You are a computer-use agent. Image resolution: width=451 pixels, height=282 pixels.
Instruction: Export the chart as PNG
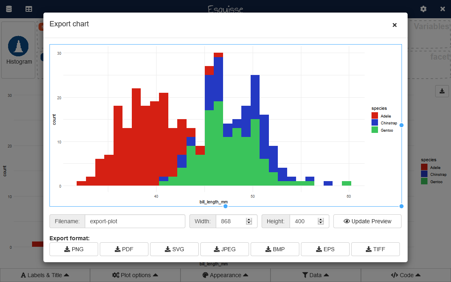point(74,249)
